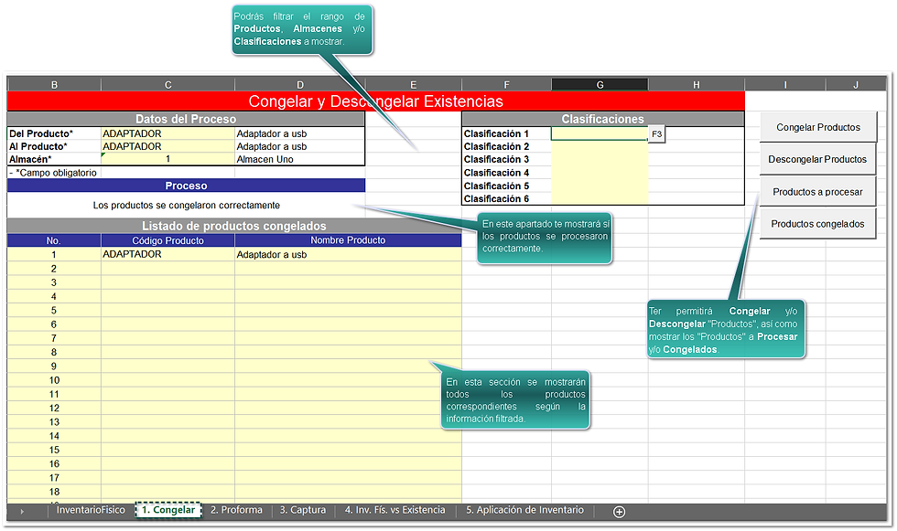Click the Almacén value cell containing 1

point(168,159)
